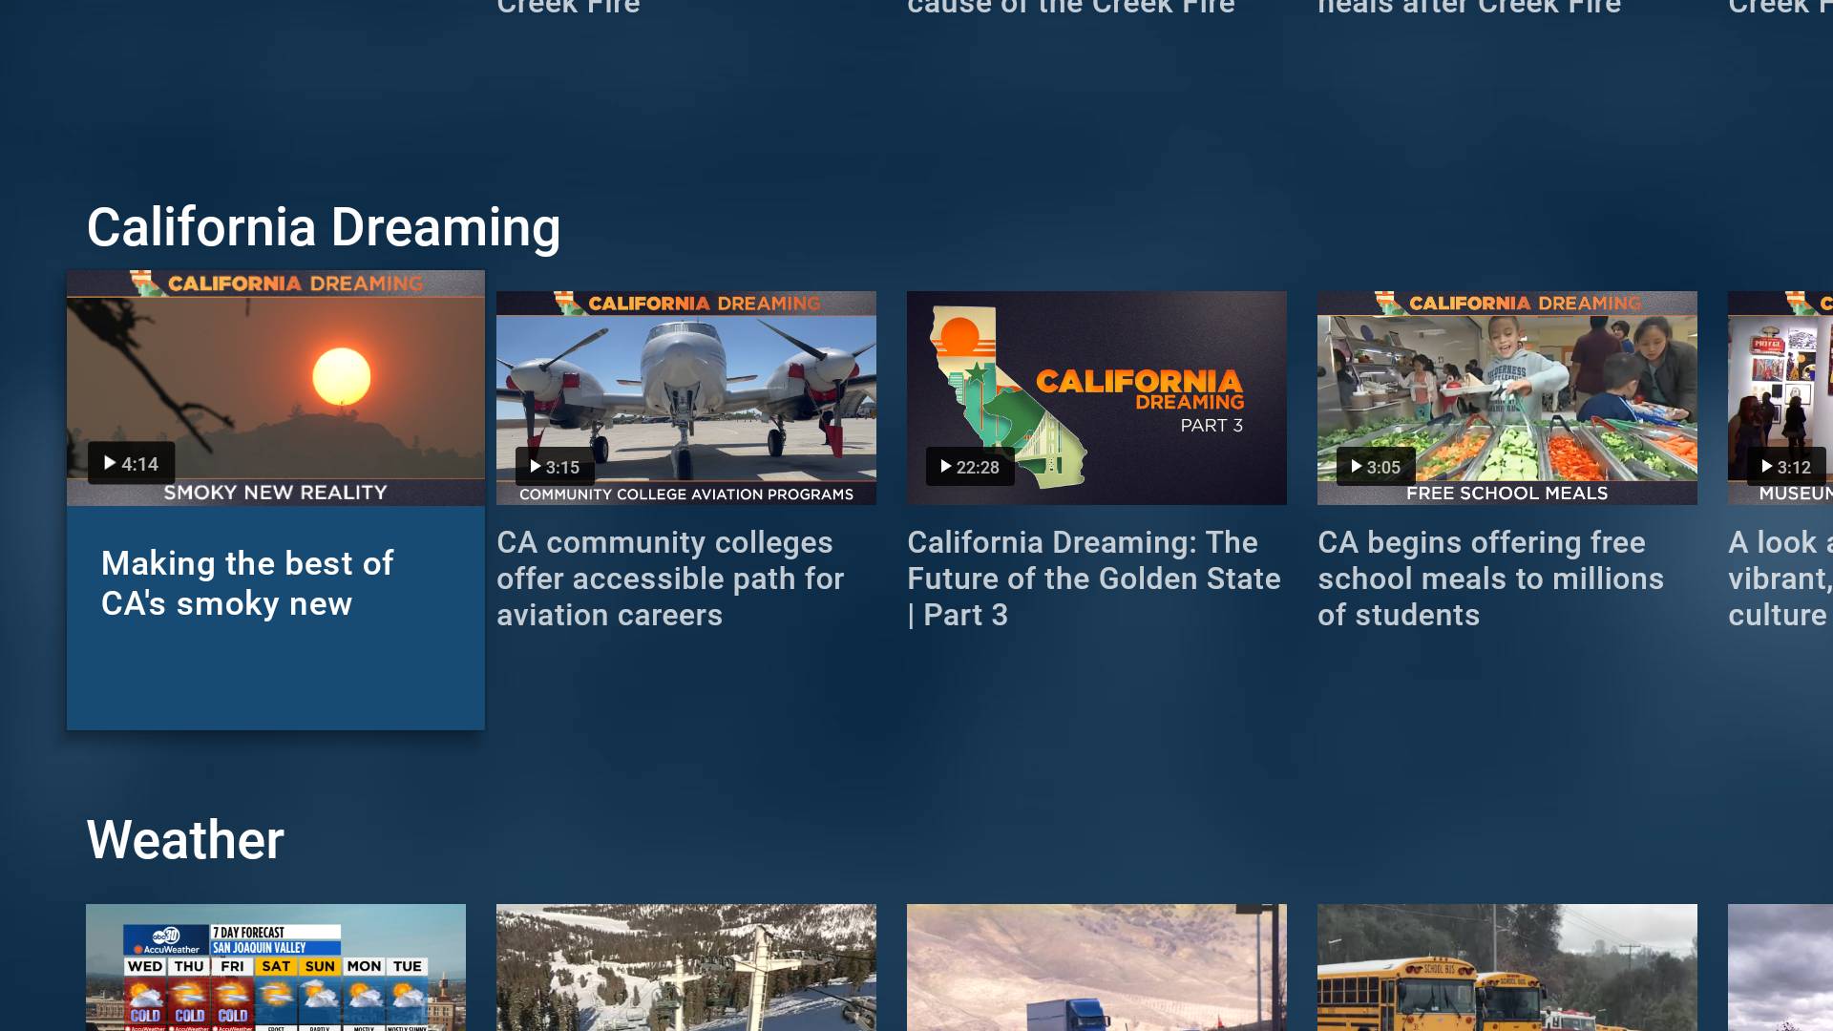The height and width of the screenshot is (1031, 1833).
Task: Select the Weather section header
Action: (x=184, y=840)
